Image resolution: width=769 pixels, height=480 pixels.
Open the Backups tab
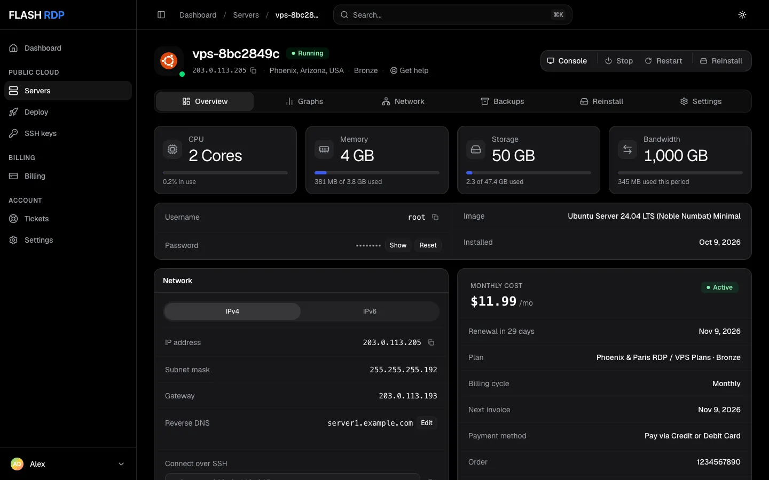coord(503,101)
